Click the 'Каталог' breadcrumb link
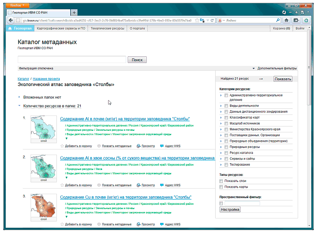The width and height of the screenshot is (317, 232). [23, 78]
